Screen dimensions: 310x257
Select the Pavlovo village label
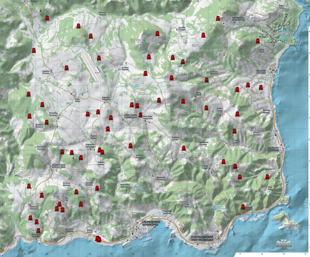[x=33, y=208]
